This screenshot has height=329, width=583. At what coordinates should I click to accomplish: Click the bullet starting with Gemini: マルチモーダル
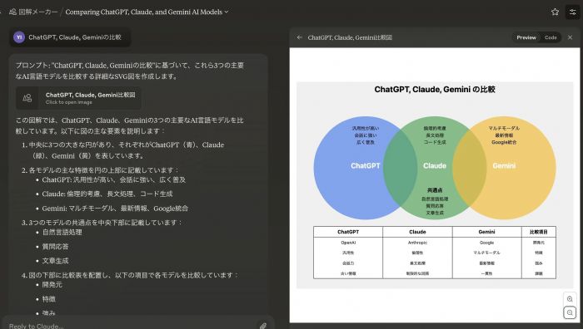[115, 209]
